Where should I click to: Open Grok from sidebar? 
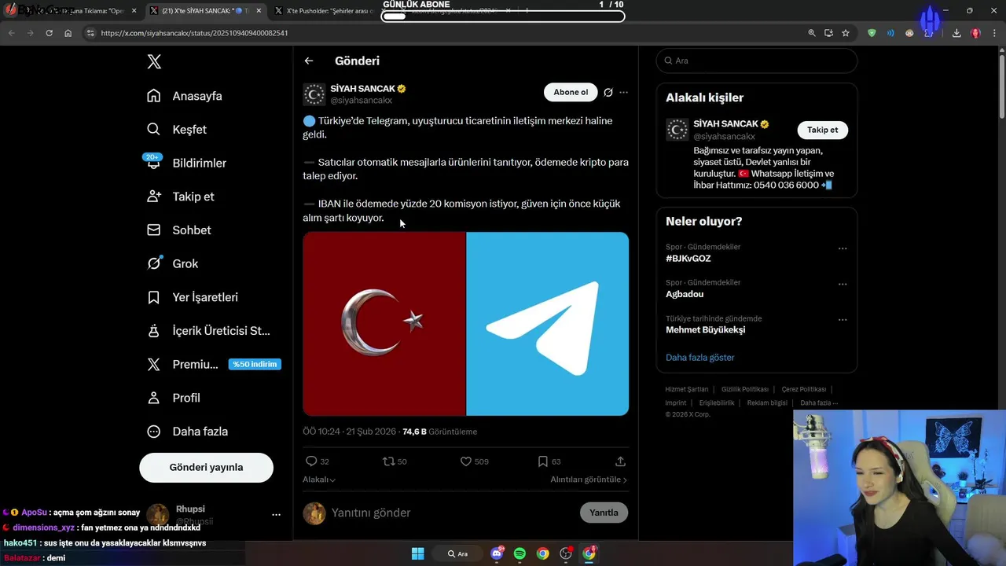[173, 264]
